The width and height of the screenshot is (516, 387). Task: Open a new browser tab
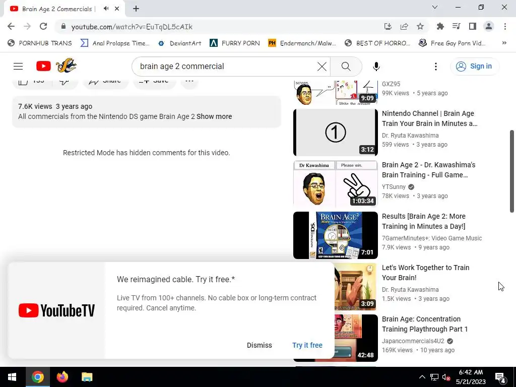pyautogui.click(x=136, y=9)
